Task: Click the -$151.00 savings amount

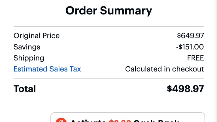Action: click(x=190, y=47)
